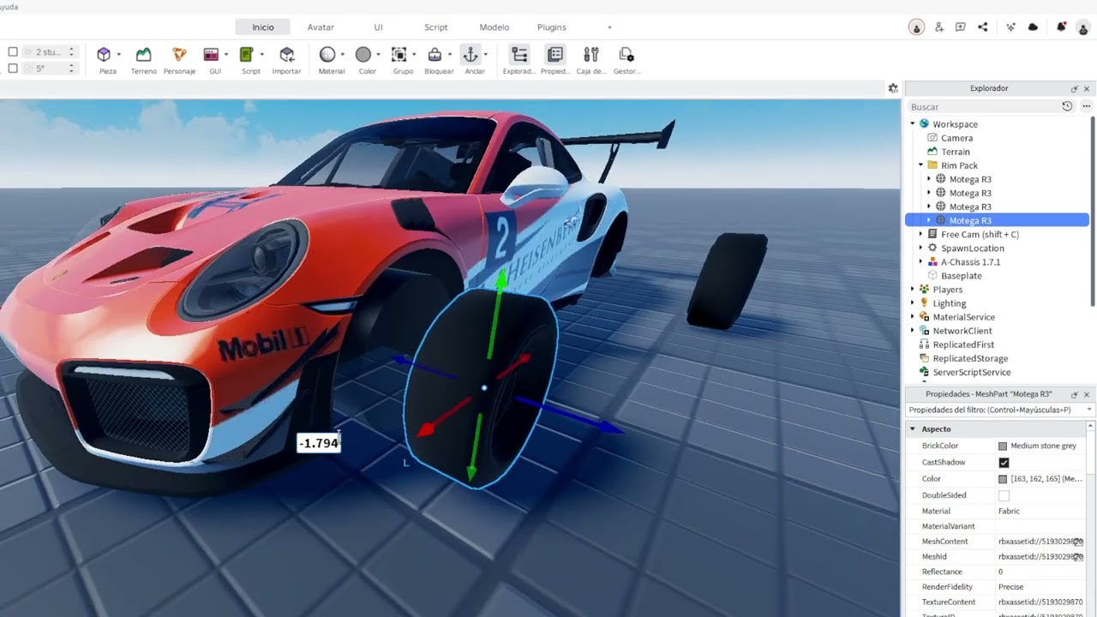Open the GUI insert tool
The height and width of the screenshot is (617, 1097).
click(x=211, y=55)
